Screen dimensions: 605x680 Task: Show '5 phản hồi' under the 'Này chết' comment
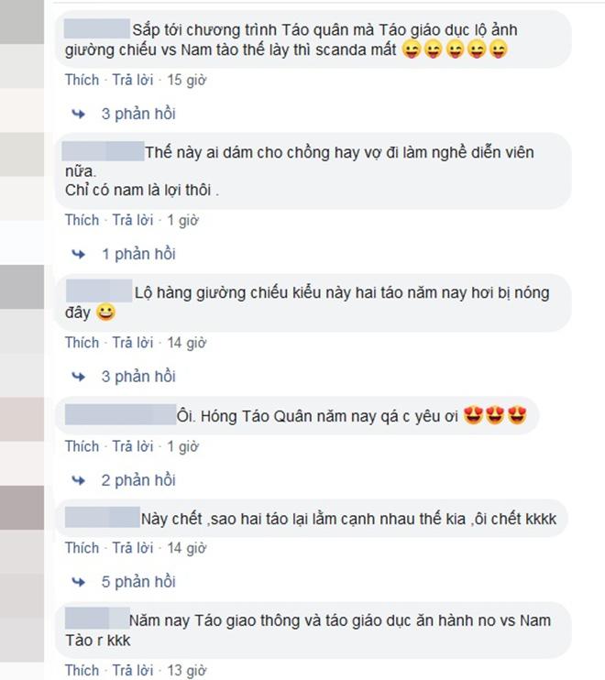pos(138,582)
